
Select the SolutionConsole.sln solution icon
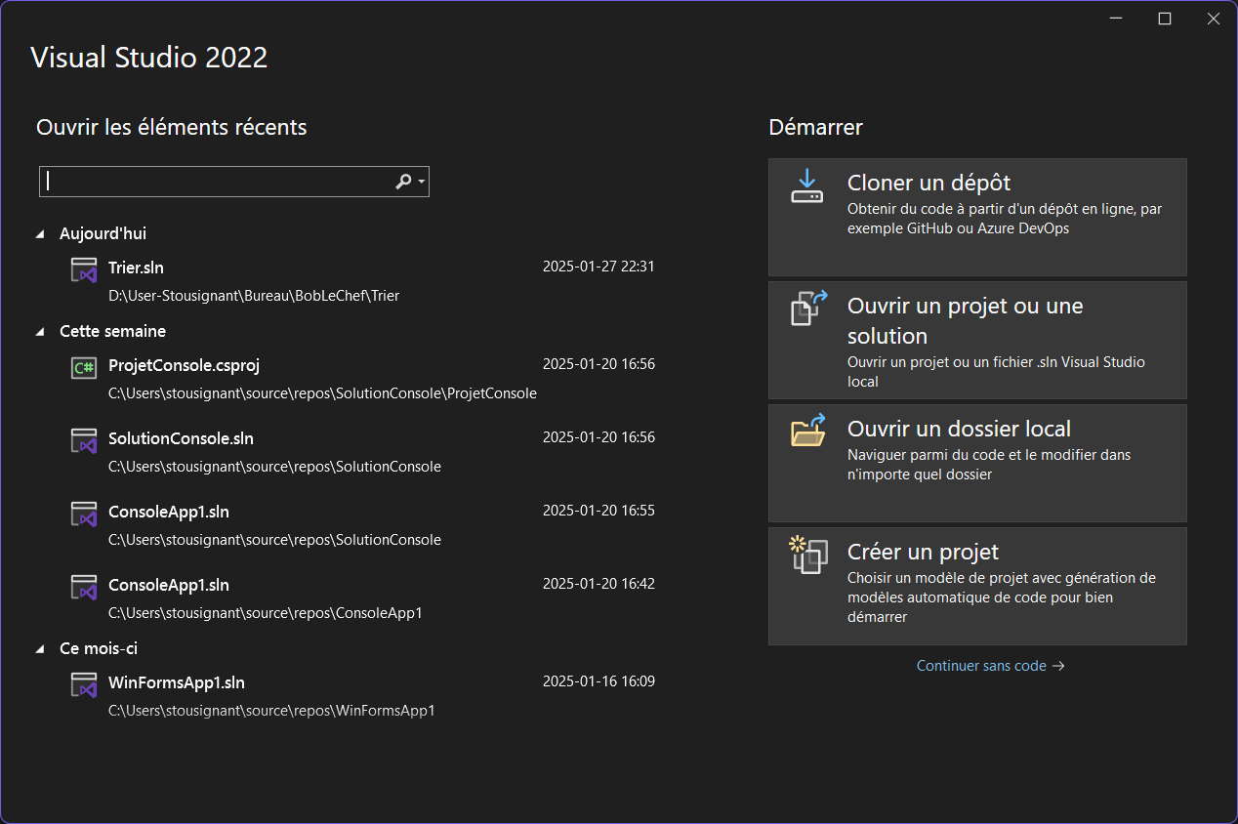click(x=84, y=440)
